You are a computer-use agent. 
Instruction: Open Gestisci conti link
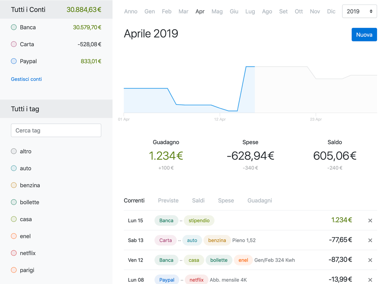click(26, 79)
